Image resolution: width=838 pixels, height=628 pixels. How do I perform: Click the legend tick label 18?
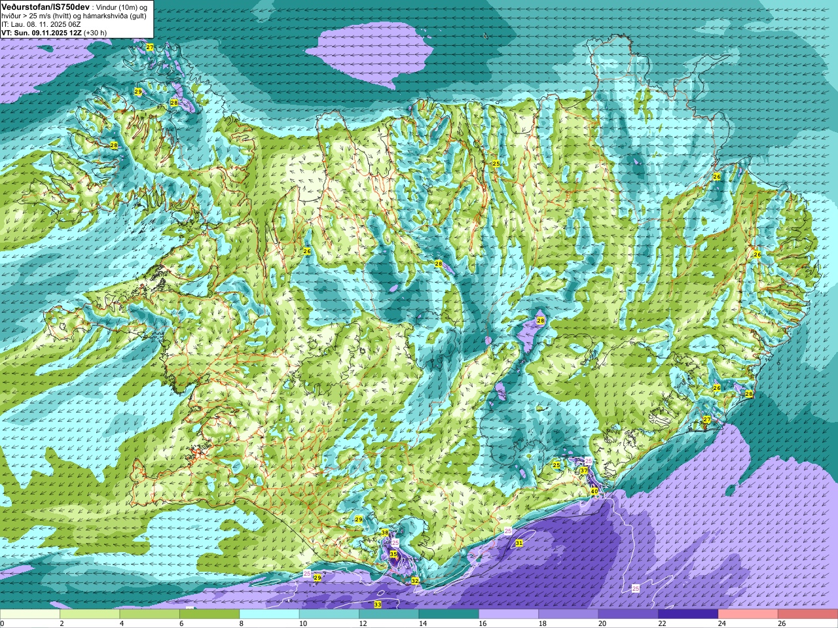[542, 623]
